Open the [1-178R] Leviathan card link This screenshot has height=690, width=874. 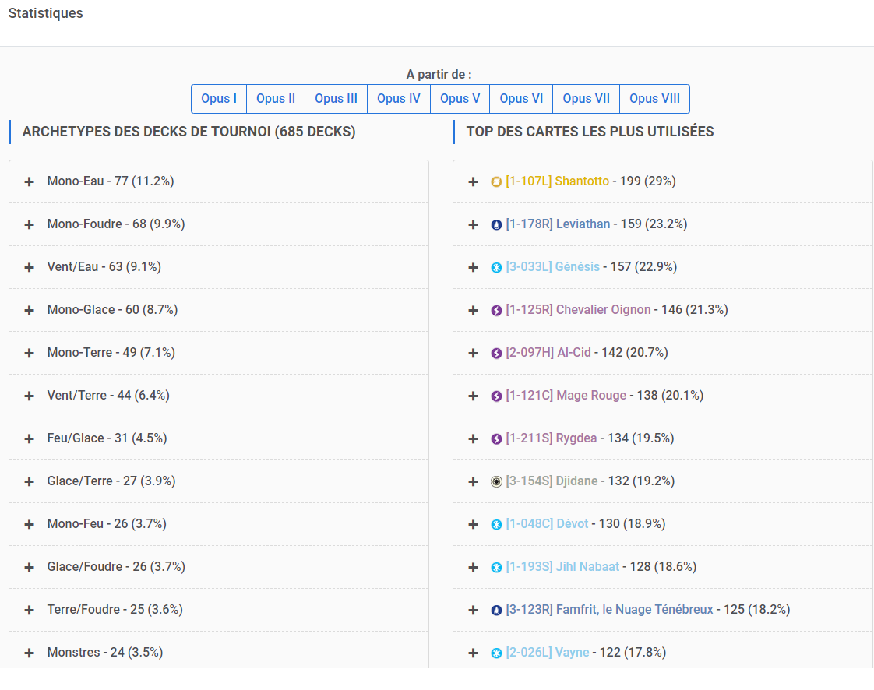558,224
